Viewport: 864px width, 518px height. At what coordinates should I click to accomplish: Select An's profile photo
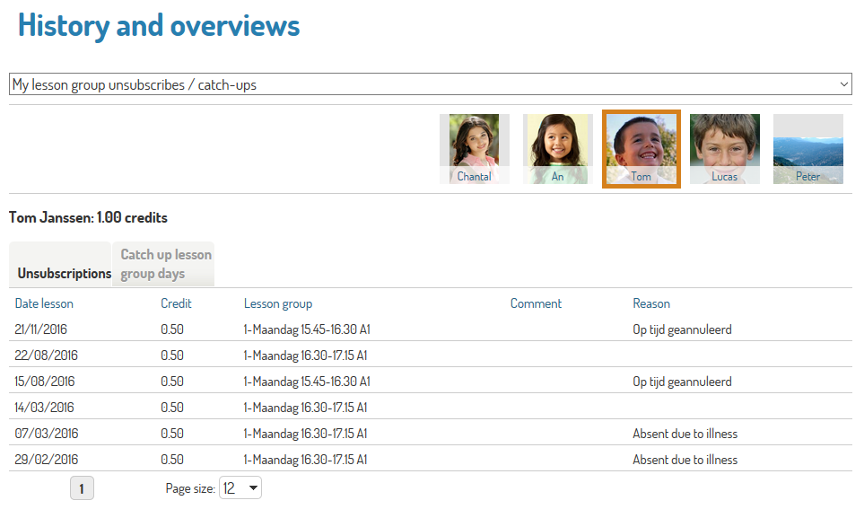click(x=557, y=148)
